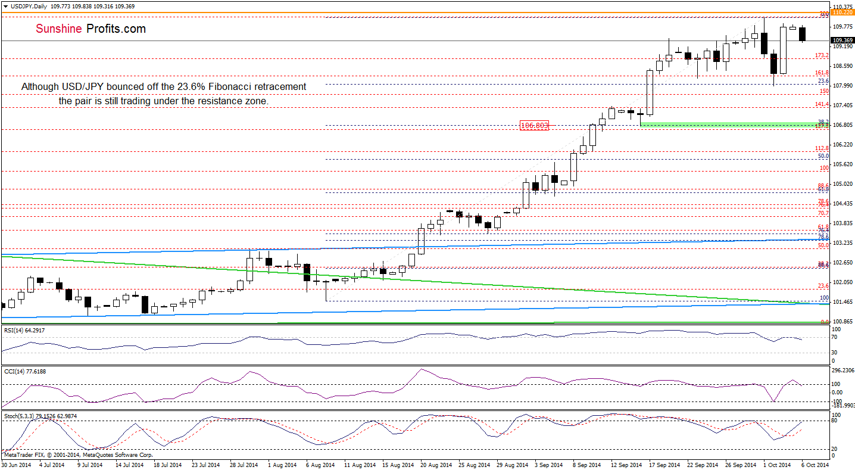Click the 107.990 price axis value
The height and width of the screenshot is (470, 855).
point(842,85)
